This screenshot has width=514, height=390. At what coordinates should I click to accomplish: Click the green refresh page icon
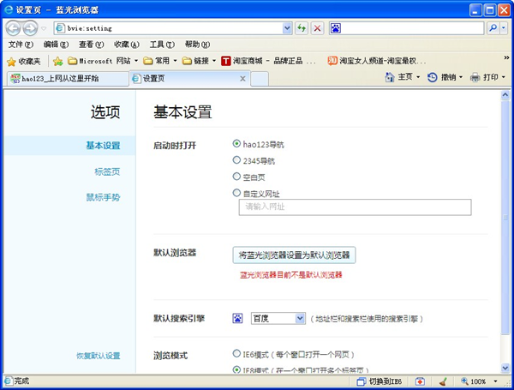point(302,28)
